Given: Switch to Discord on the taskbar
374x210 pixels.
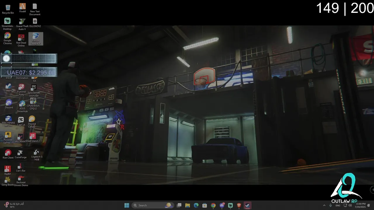Looking at the screenshot, I should click(222, 205).
